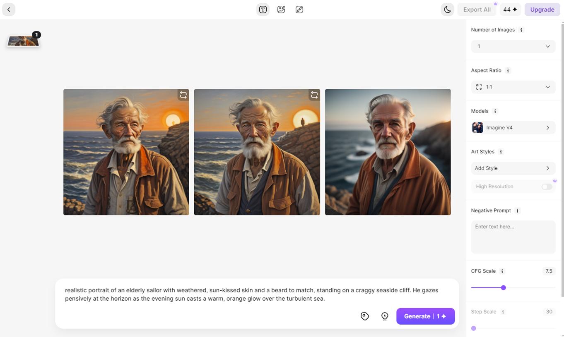Open prompt tags with the tag icon
This screenshot has height=337, width=564.
[x=365, y=316]
